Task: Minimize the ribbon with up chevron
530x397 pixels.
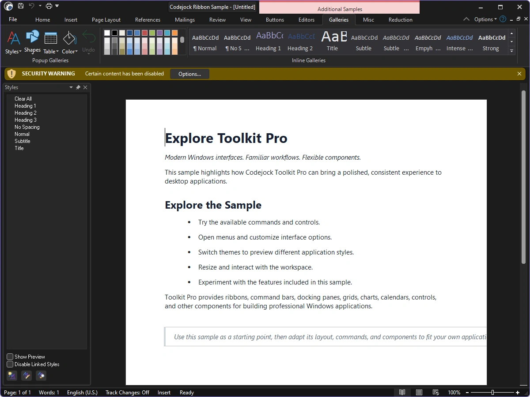Action: [466, 19]
